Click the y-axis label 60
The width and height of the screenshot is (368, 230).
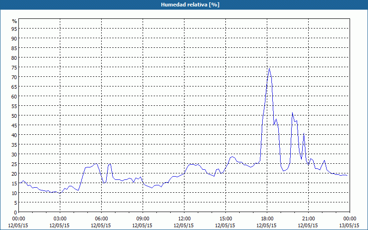[14, 96]
